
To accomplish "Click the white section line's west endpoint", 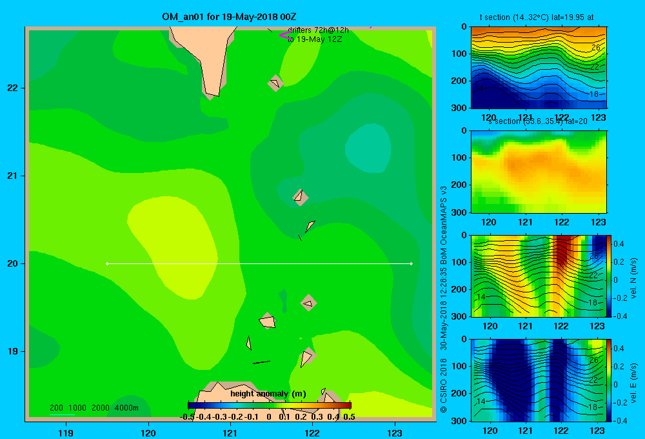I will (107, 263).
